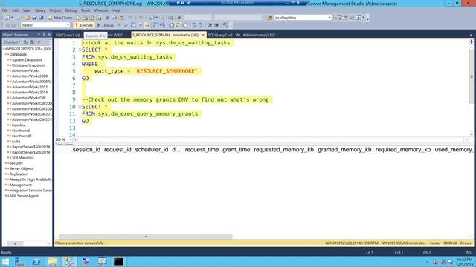Click the Paste clipboard icon
This screenshot has height=267, width=476.
click(x=121, y=18)
